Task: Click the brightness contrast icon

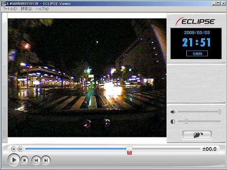Action: point(173,121)
